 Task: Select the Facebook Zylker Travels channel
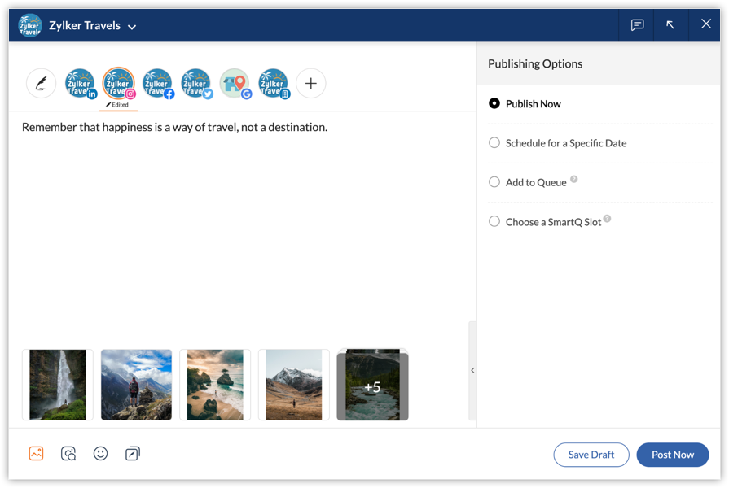[157, 84]
